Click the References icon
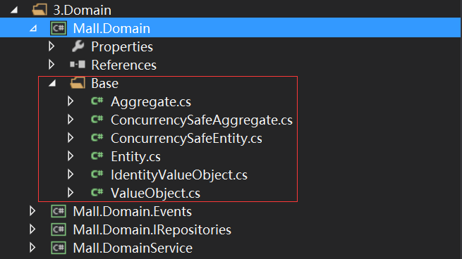 pyautogui.click(x=78, y=64)
